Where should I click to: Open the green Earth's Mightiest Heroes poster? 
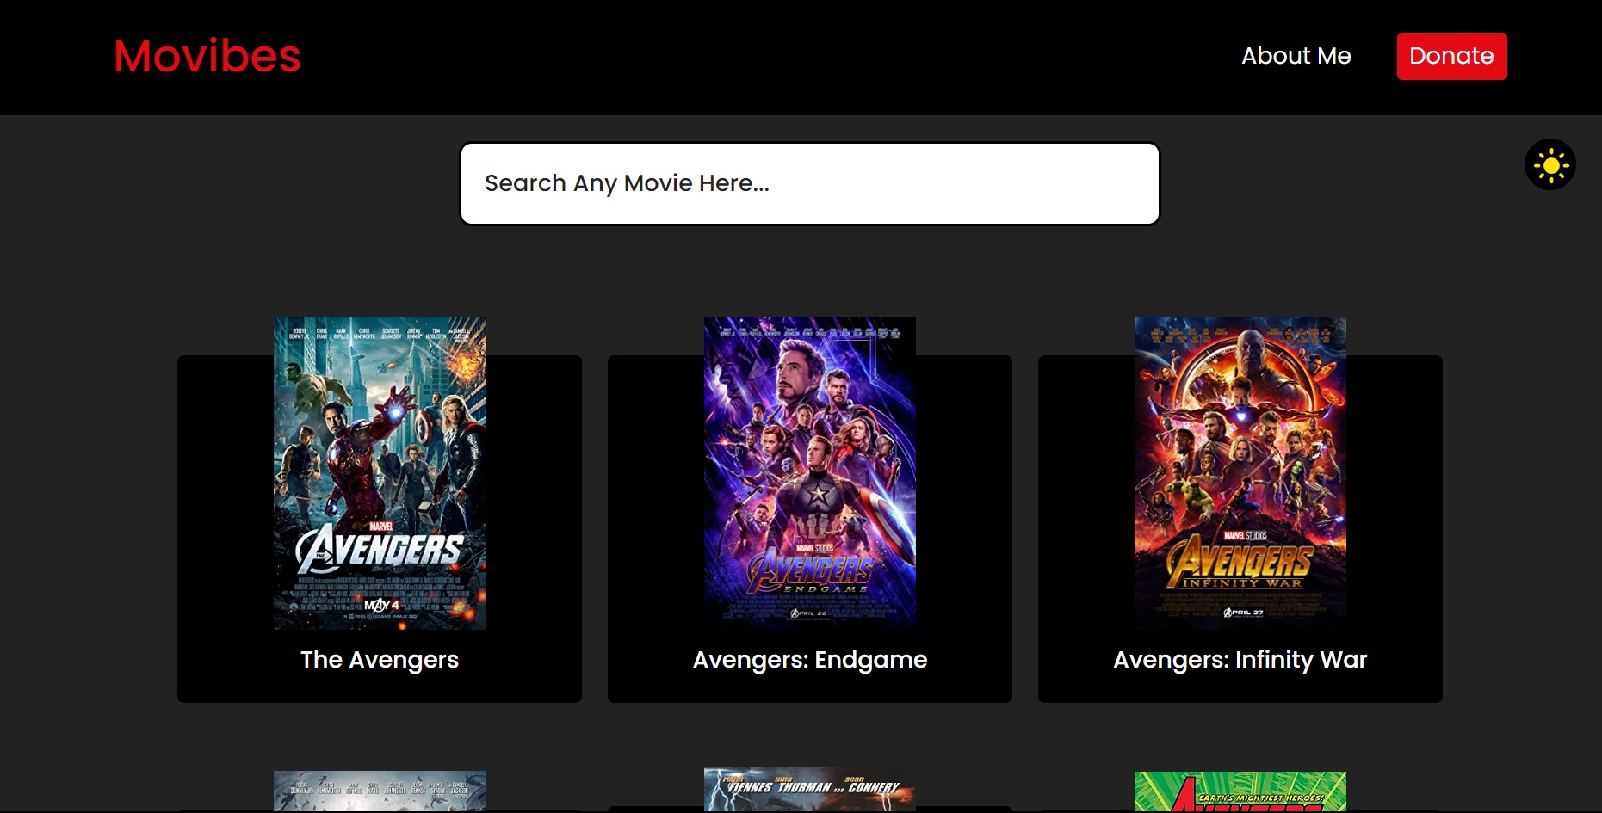(x=1240, y=791)
